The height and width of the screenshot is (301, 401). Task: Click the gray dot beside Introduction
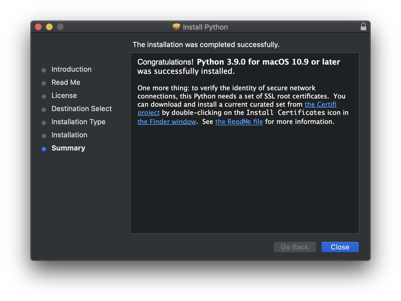click(44, 70)
